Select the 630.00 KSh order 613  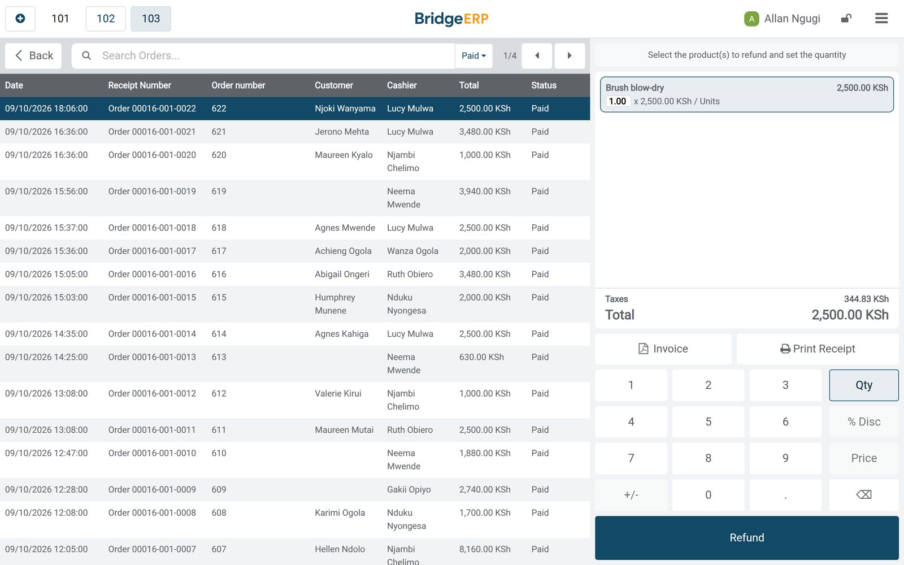pos(295,364)
